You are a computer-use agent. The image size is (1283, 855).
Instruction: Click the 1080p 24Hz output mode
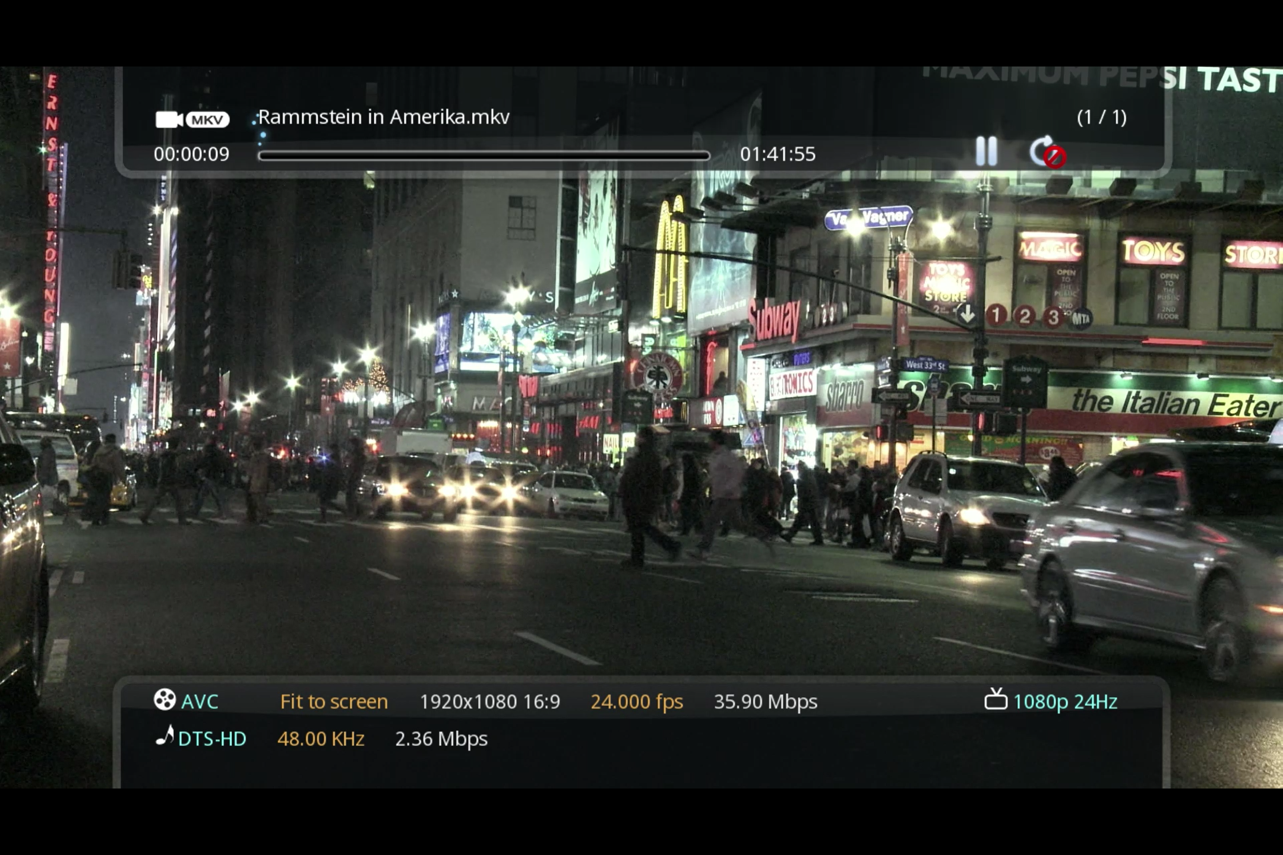click(x=1065, y=702)
